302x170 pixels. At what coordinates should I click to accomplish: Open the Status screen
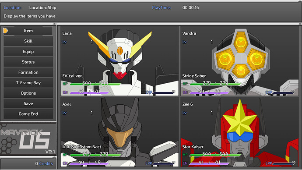(28, 62)
